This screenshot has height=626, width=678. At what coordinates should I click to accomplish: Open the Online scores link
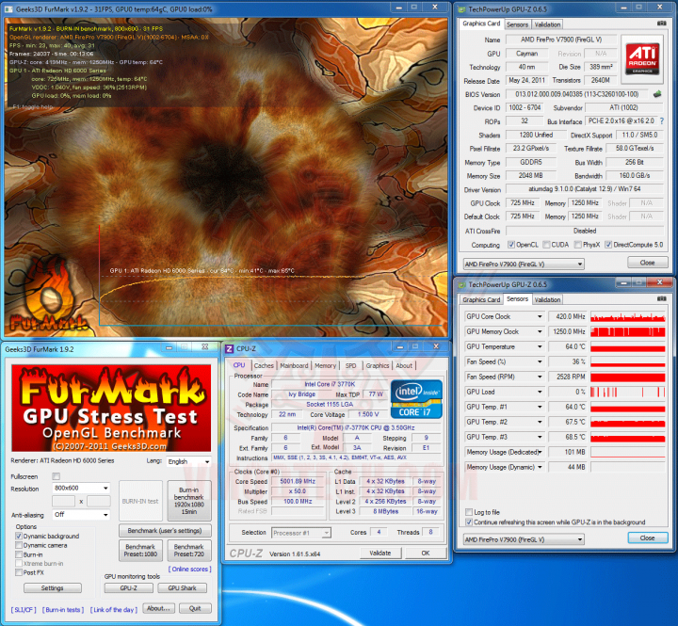[x=190, y=569]
